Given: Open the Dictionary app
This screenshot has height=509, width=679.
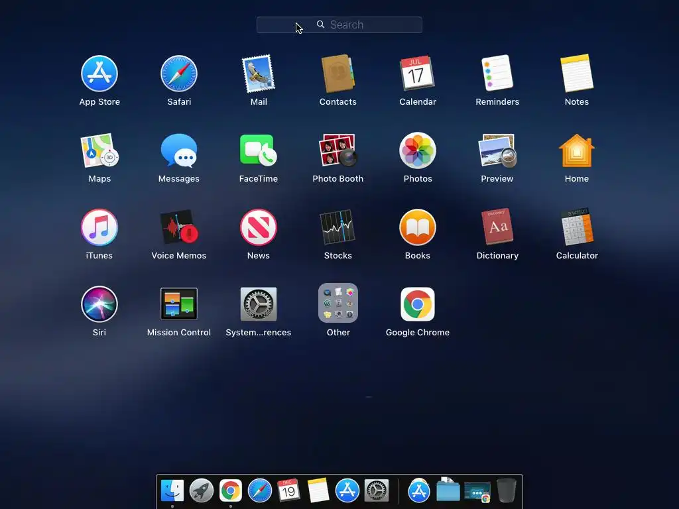Looking at the screenshot, I should click(497, 227).
